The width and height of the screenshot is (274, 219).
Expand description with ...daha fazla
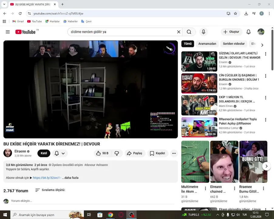[x=70, y=178]
